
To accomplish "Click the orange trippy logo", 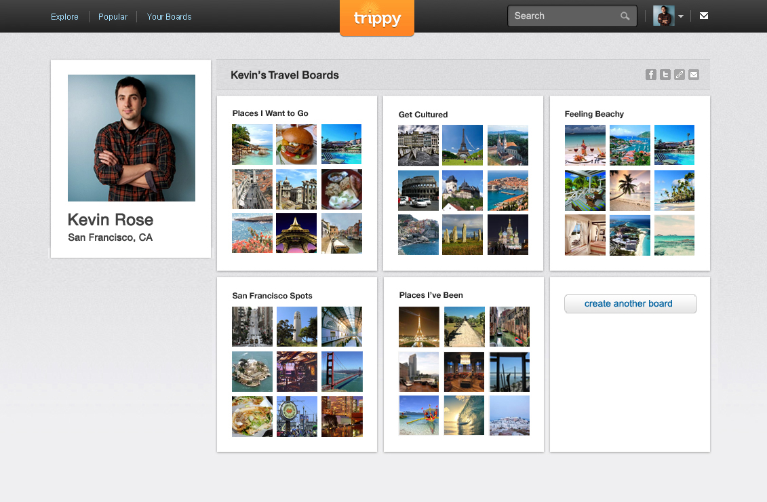I will coord(377,18).
